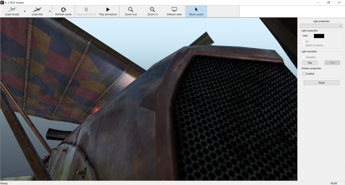Expand the Load skin dropdown arrow
Screen dimensions: 345x185
tap(50, 11)
